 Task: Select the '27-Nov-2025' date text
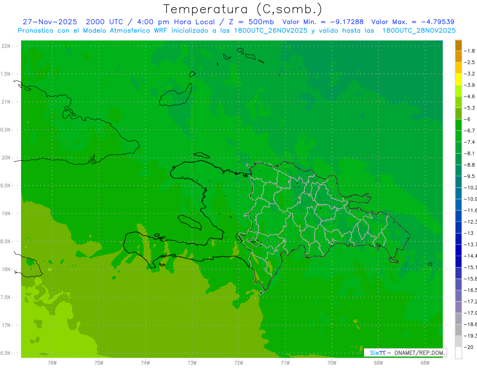(50, 22)
